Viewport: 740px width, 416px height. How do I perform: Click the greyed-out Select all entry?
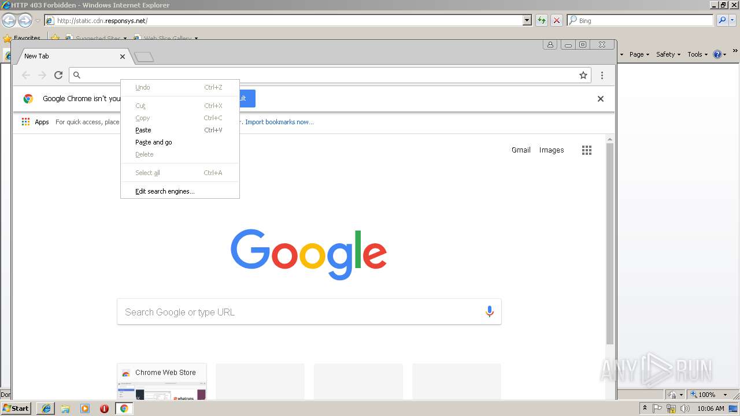180,173
